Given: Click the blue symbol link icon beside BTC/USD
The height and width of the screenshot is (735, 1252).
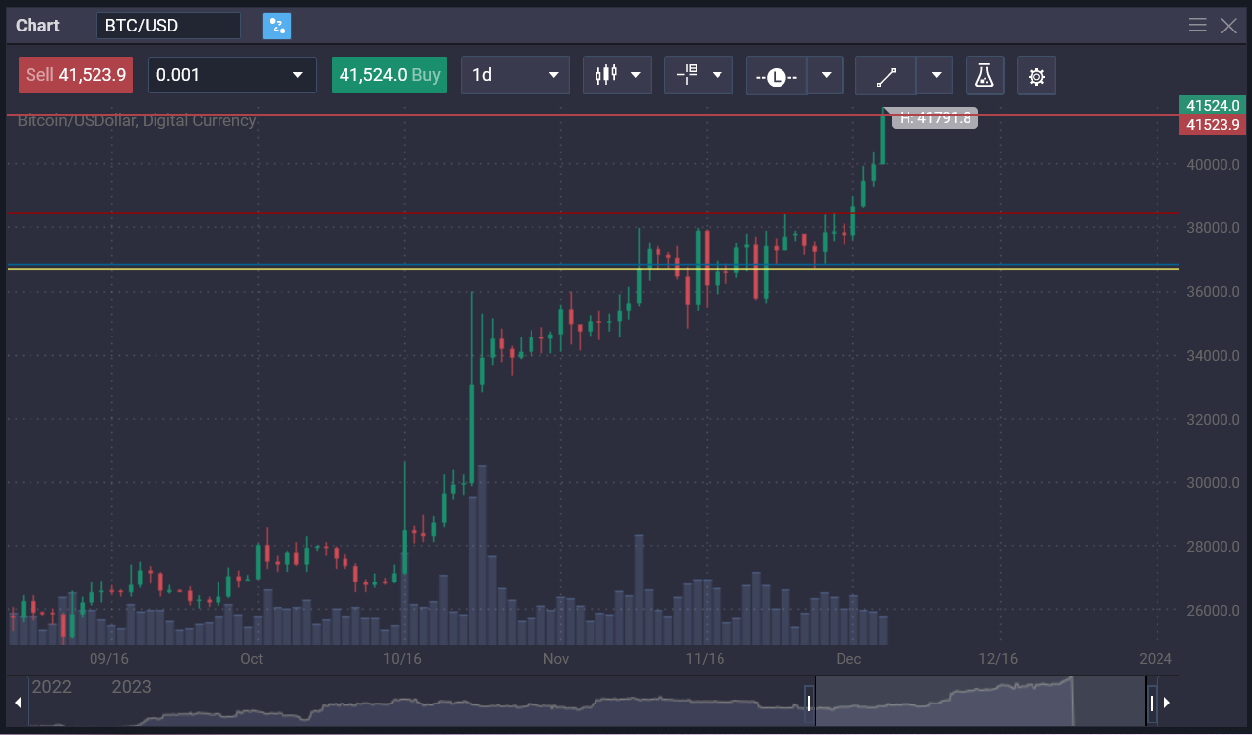Looking at the screenshot, I should (x=277, y=26).
